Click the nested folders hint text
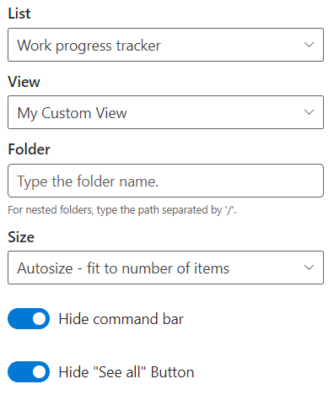 [x=122, y=210]
